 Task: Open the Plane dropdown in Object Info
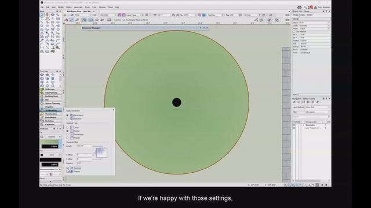(314, 29)
